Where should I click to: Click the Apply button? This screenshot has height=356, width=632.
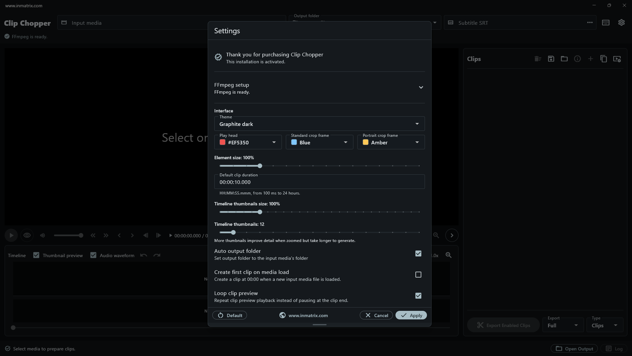411,315
